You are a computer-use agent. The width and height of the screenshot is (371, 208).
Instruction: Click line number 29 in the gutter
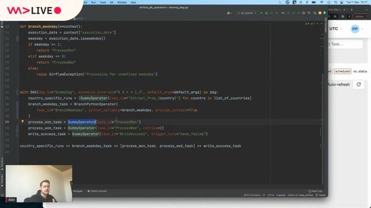(x=7, y=122)
